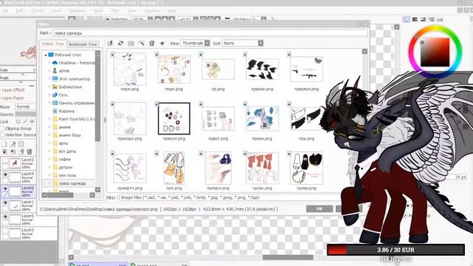Screen dimensions: 473x266
Task: Refresh the file list in Open dialog
Action: click(x=120, y=44)
